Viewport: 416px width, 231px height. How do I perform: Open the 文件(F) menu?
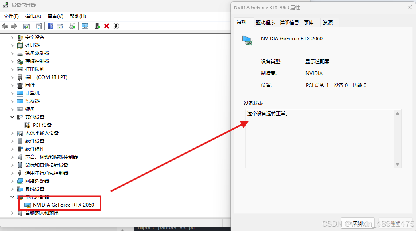point(11,16)
